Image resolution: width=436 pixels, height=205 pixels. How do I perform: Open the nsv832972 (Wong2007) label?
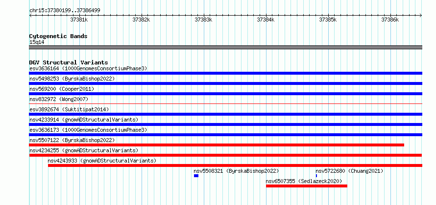tap(59, 99)
